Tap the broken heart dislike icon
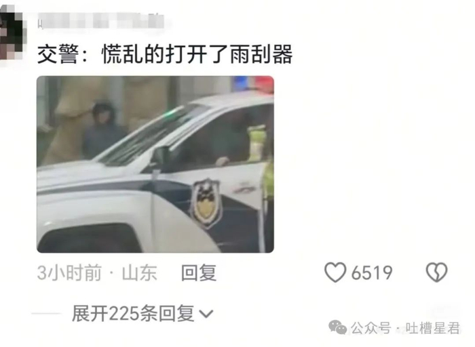 (436, 272)
